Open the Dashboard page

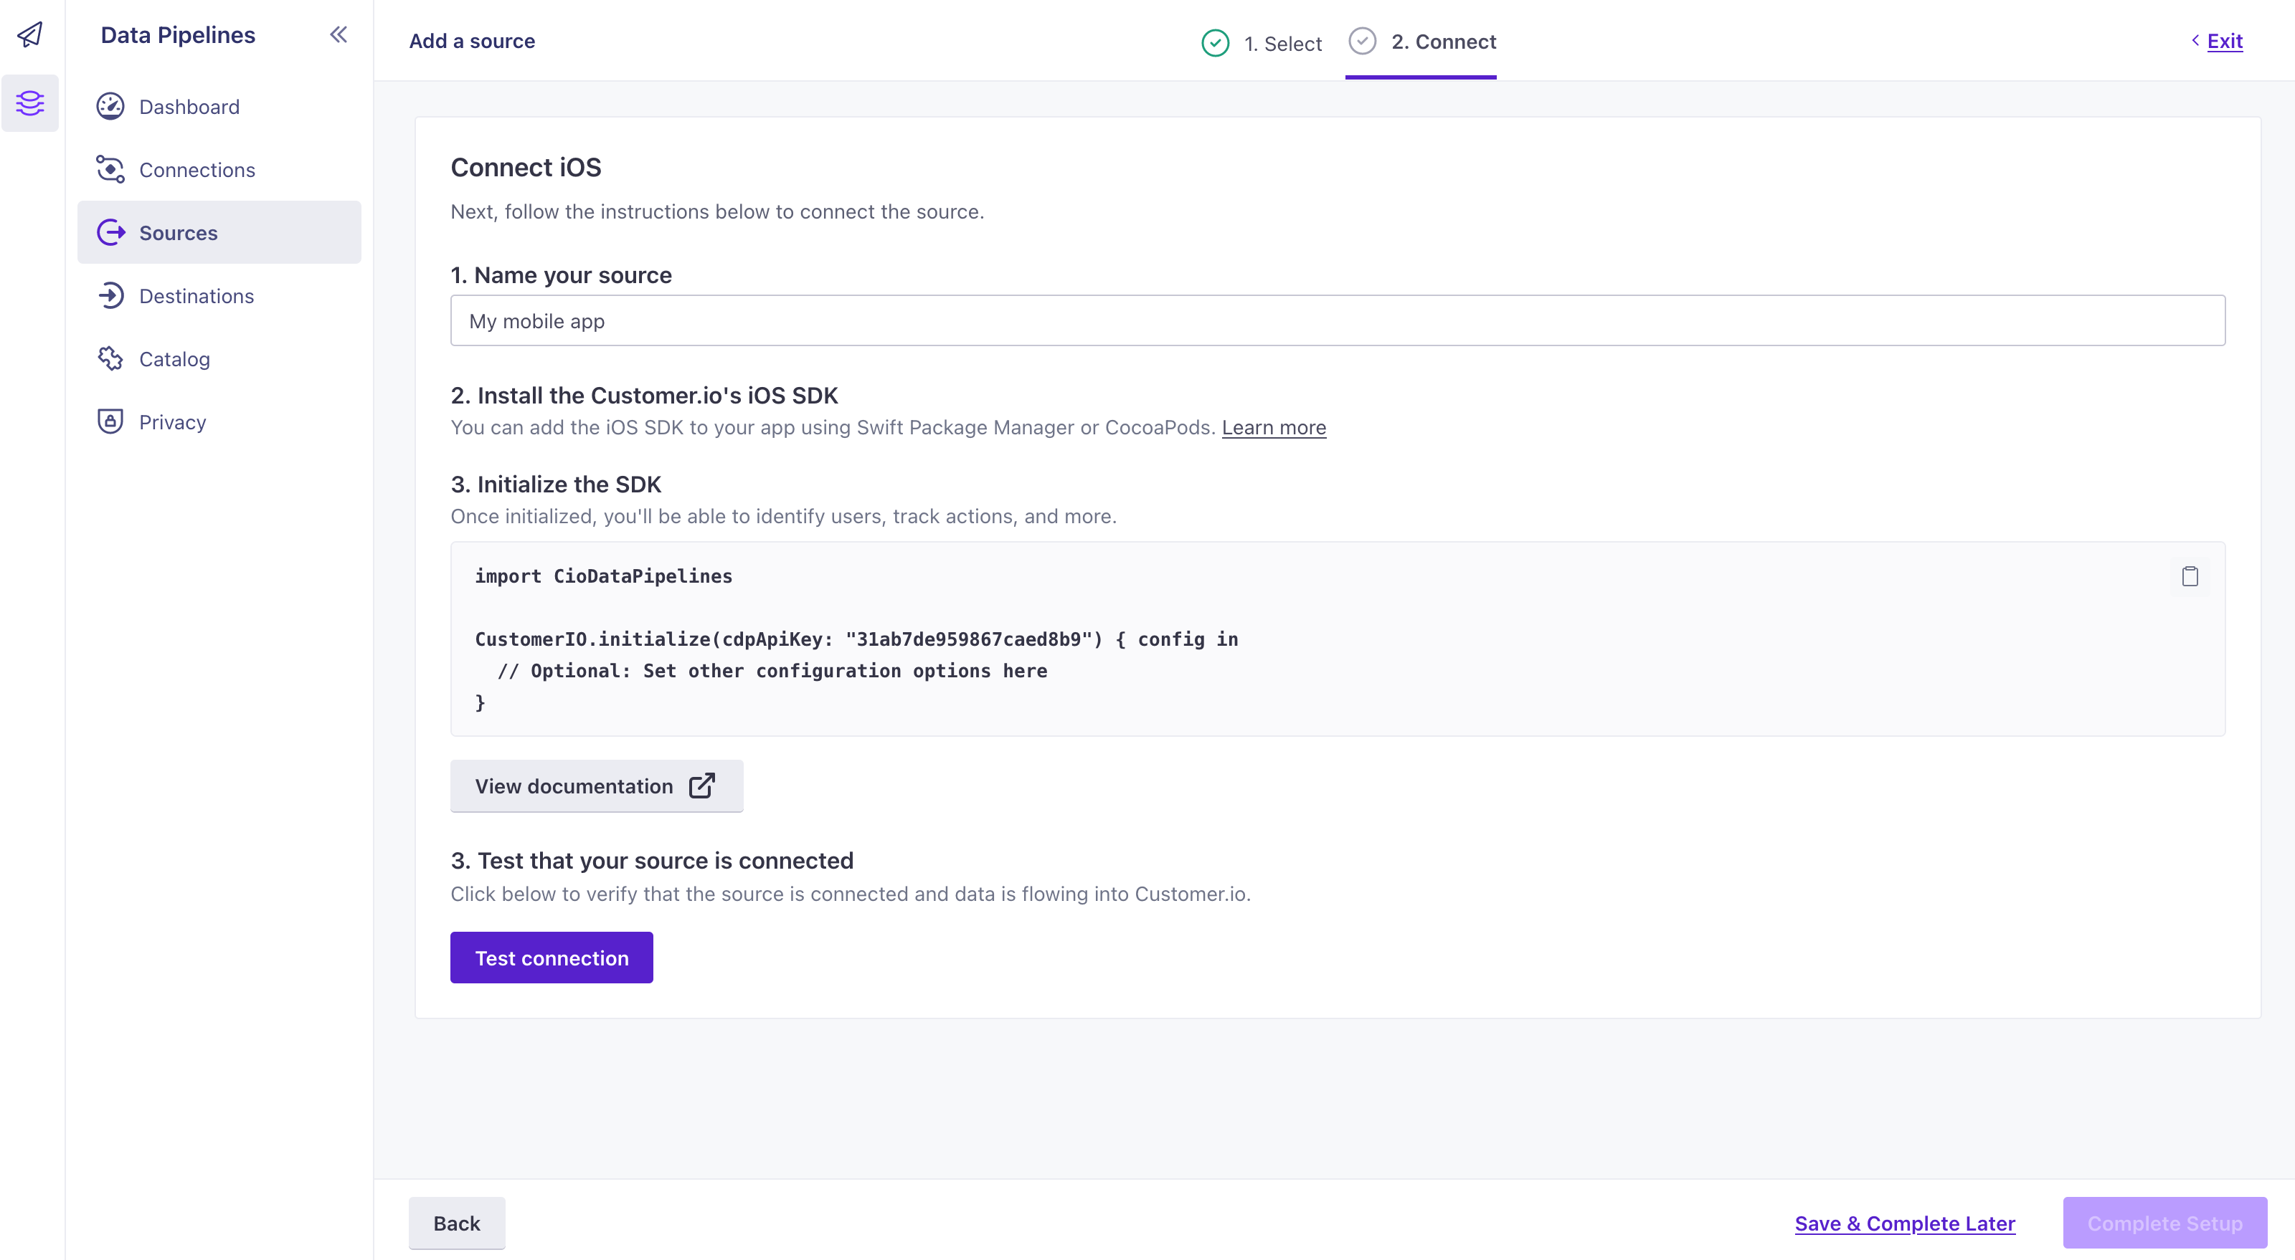tap(219, 107)
